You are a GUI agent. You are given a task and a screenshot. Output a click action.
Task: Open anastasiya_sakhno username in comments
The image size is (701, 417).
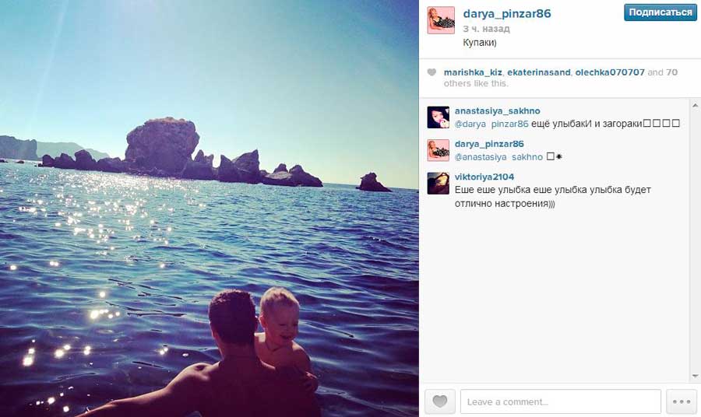(x=497, y=110)
